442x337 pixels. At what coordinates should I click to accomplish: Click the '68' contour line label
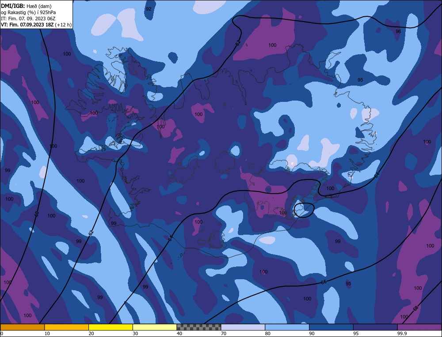[x=416, y=308]
